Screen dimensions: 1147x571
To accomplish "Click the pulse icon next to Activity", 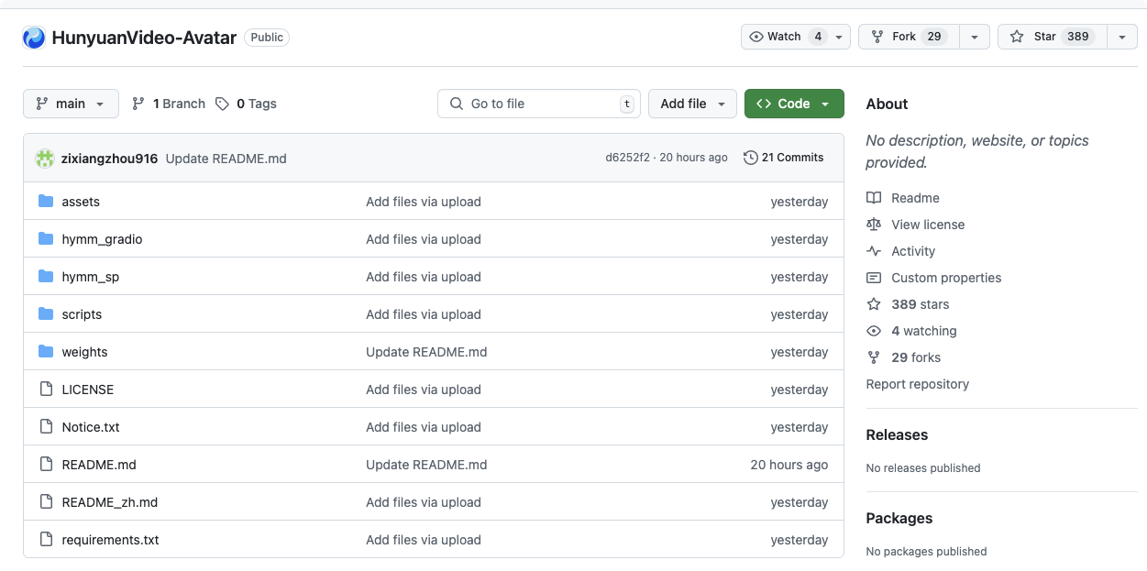I will point(874,251).
